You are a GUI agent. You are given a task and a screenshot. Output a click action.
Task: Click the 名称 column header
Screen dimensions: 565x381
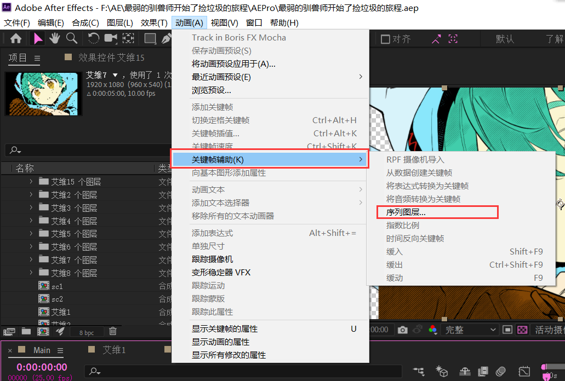click(25, 168)
